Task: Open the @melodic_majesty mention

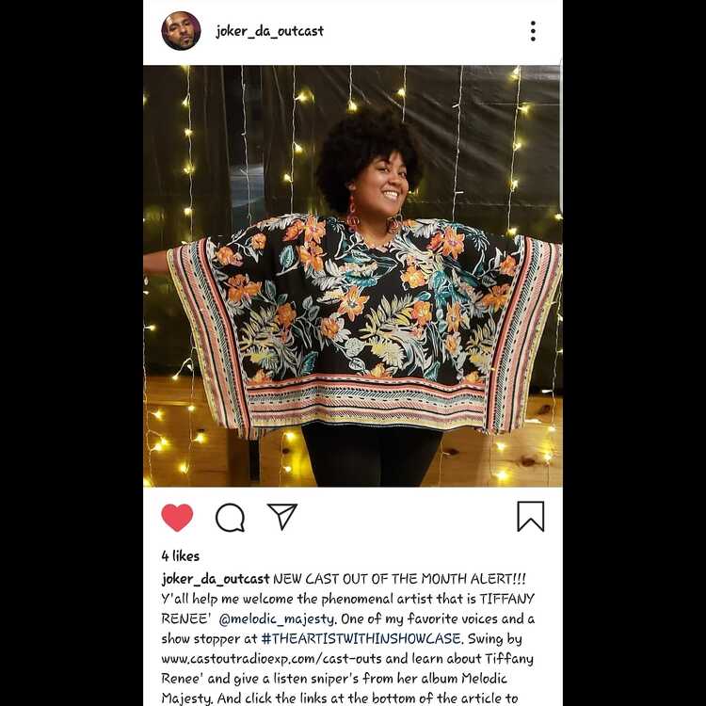Action: coord(278,619)
